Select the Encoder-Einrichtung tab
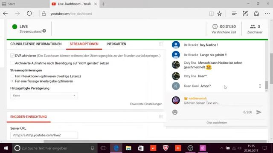The width and height of the screenshot is (273, 153). pyautogui.click(x=29, y=116)
